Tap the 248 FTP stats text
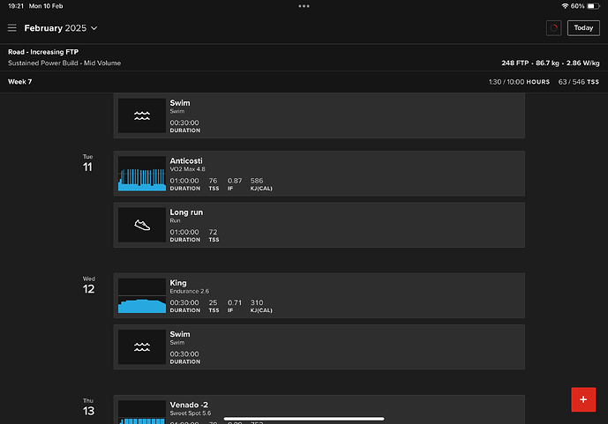 551,63
